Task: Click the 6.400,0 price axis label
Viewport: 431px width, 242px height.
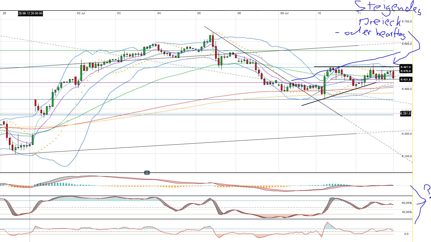Action: [407, 89]
